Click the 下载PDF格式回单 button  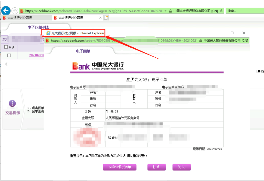(119, 167)
